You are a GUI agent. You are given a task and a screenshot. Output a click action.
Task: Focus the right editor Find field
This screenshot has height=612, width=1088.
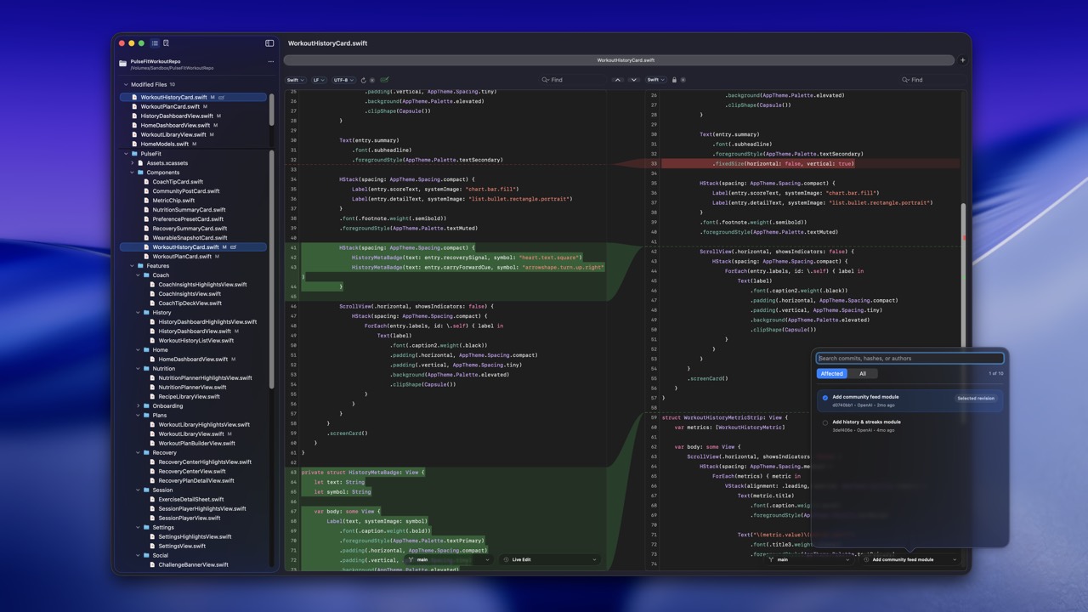[932, 80]
